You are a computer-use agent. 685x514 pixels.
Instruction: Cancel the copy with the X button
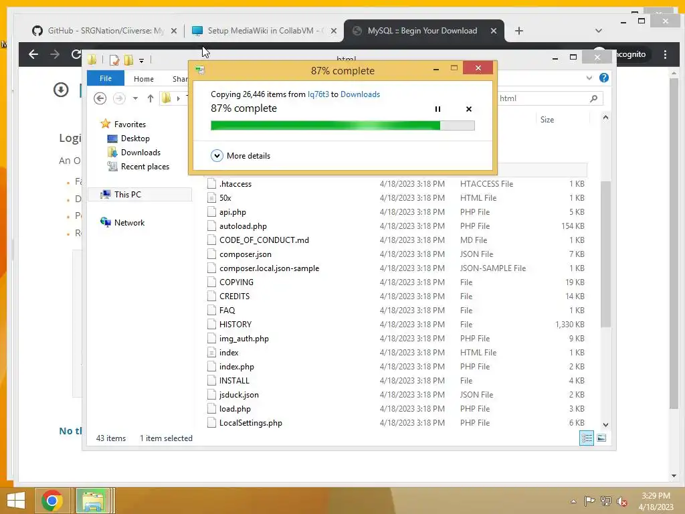point(469,109)
